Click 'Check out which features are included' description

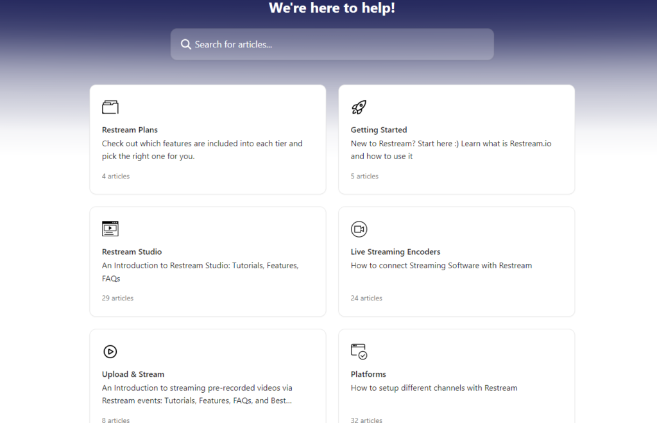point(202,150)
